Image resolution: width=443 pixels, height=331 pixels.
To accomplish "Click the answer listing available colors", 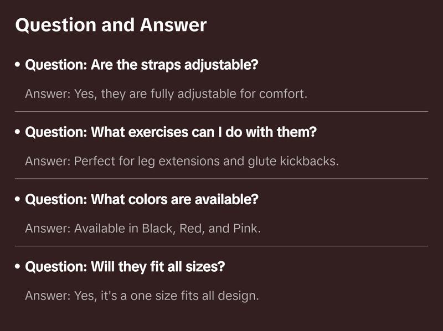I will tap(143, 229).
